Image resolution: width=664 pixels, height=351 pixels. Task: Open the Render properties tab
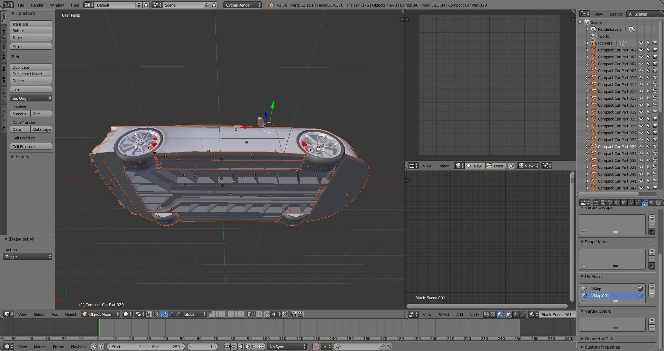(596, 203)
